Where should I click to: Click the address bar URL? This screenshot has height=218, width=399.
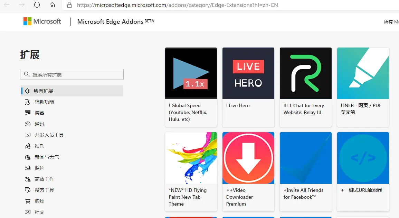(177, 5)
